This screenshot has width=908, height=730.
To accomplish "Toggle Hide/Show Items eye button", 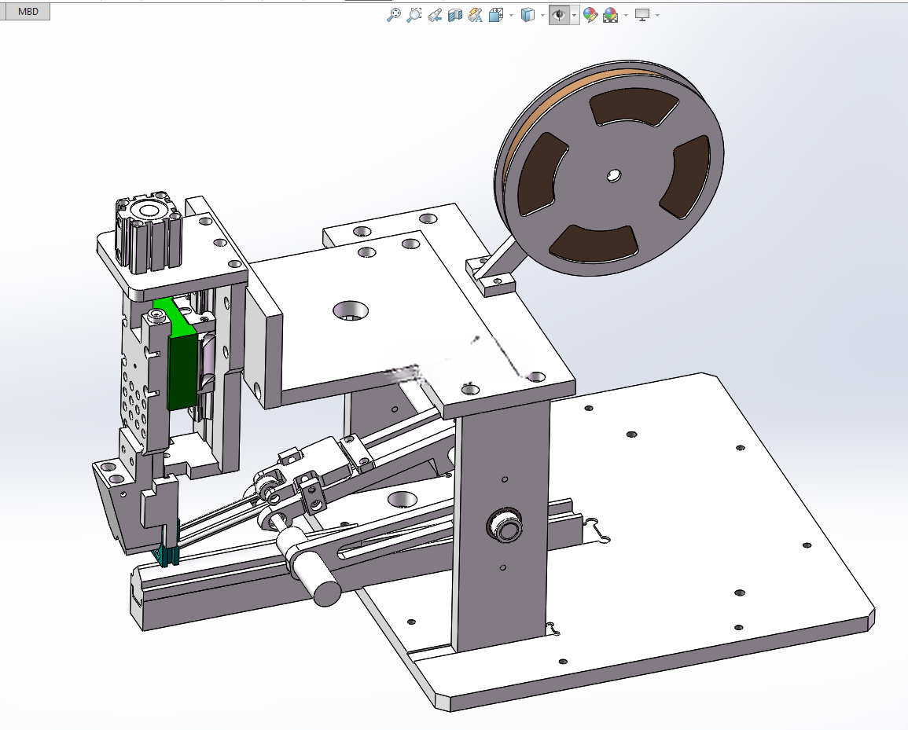I will click(559, 15).
